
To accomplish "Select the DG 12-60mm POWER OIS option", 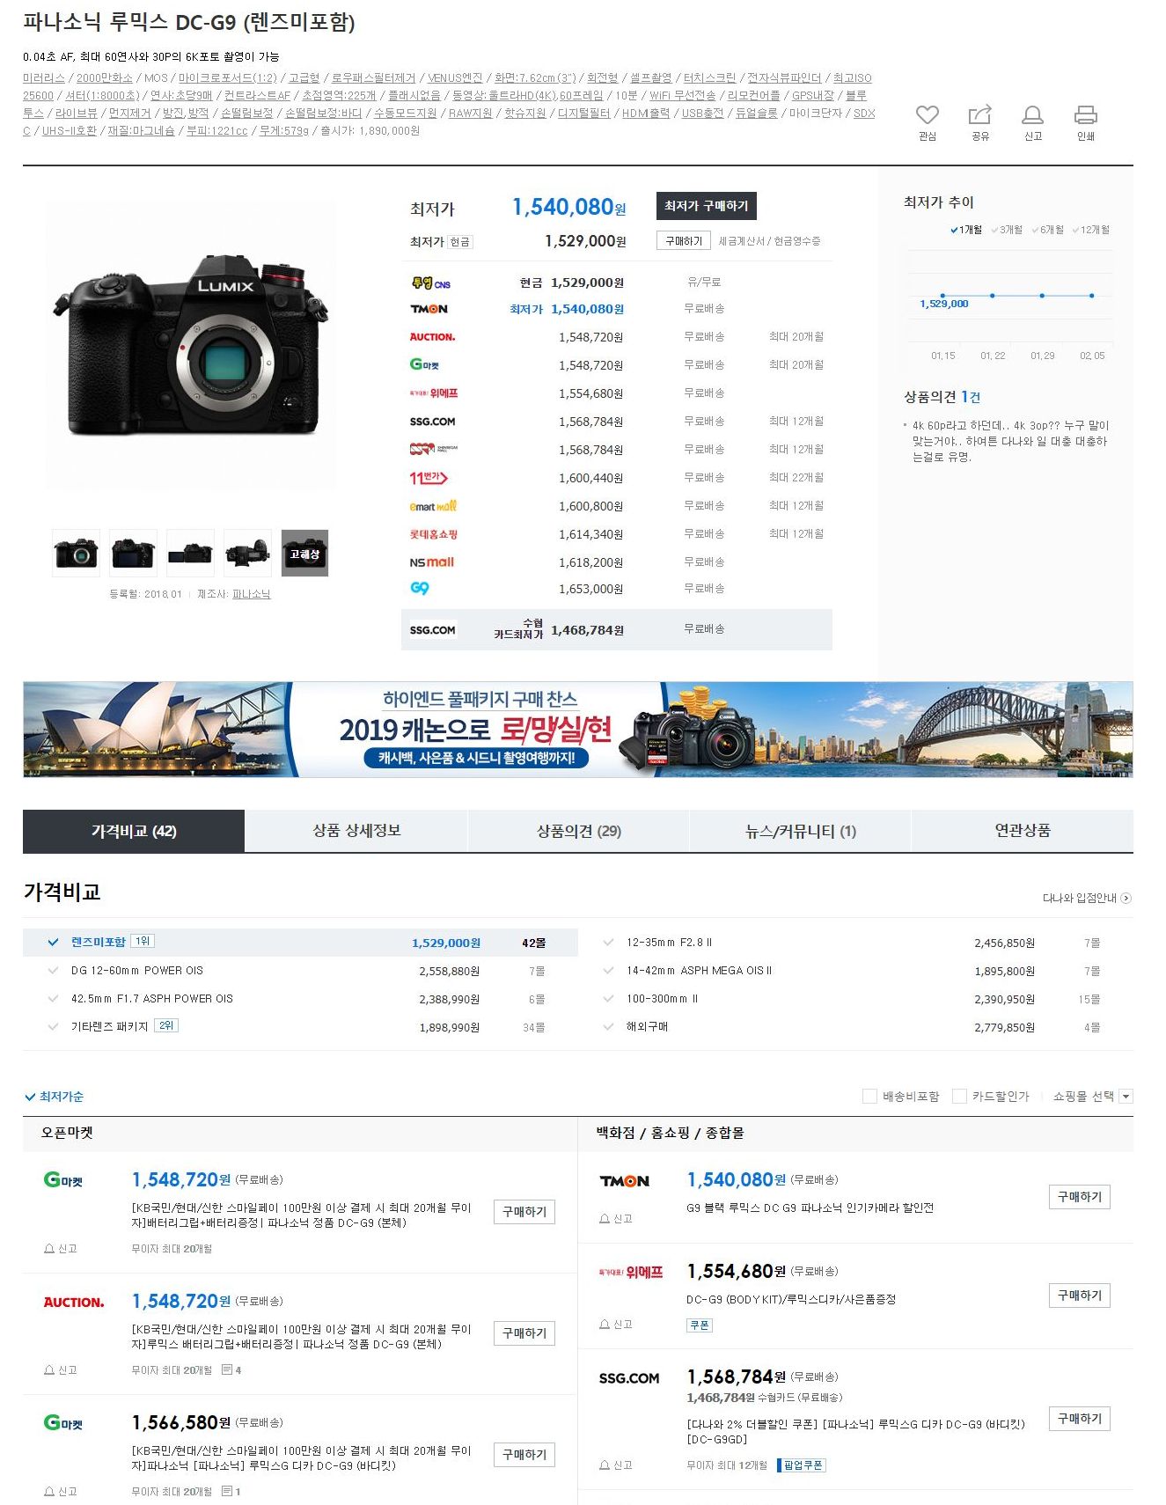I will pyautogui.click(x=136, y=971).
